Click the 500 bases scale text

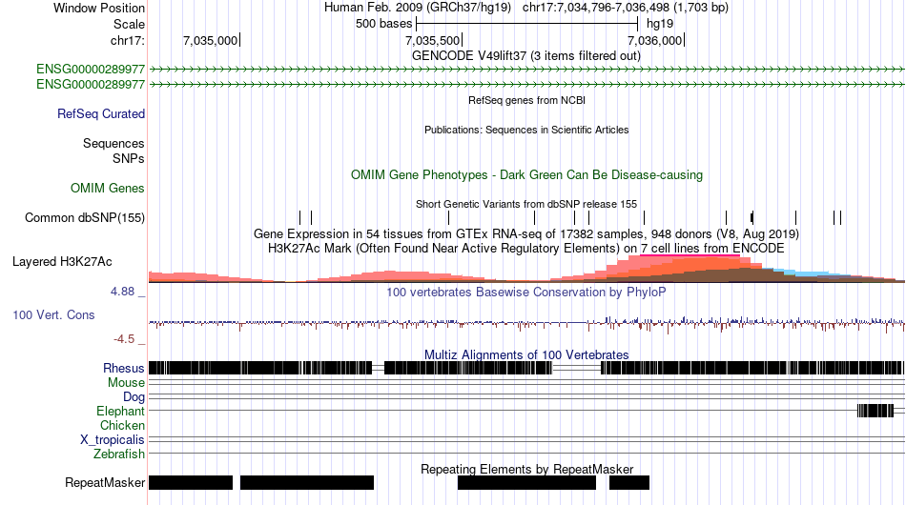[x=383, y=24]
